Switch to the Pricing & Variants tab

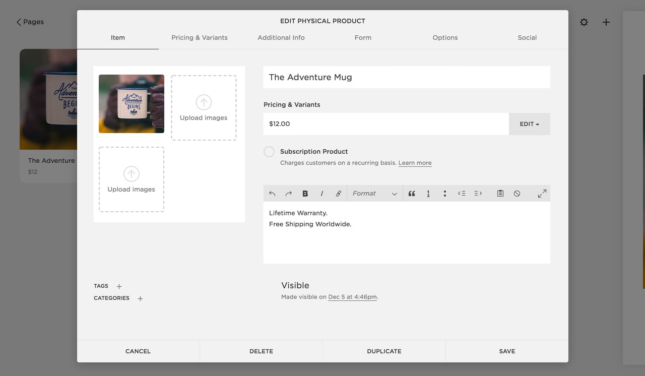200,37
